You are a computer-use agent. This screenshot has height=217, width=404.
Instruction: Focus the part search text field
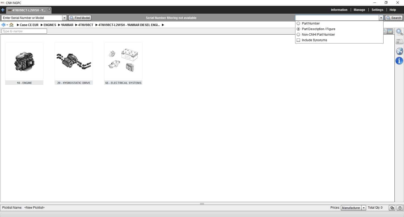pos(337,18)
